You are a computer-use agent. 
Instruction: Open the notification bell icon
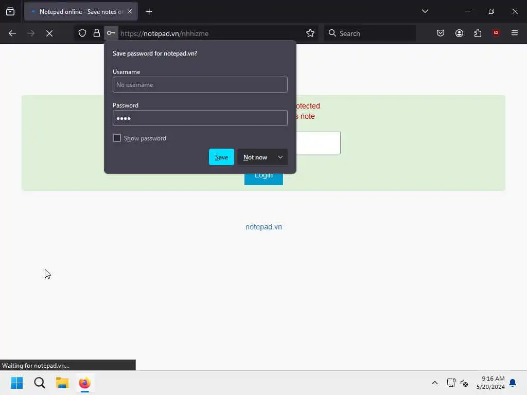pyautogui.click(x=513, y=383)
